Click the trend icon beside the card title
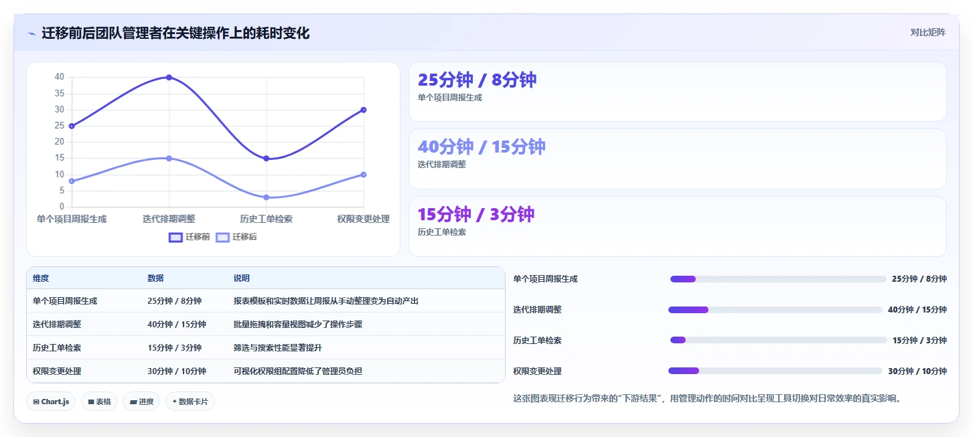This screenshot has height=437, width=973. (x=31, y=33)
